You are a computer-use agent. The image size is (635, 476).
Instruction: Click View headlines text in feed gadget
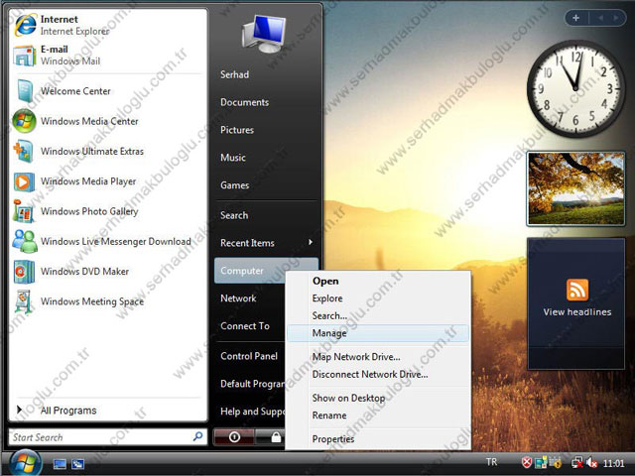point(577,312)
